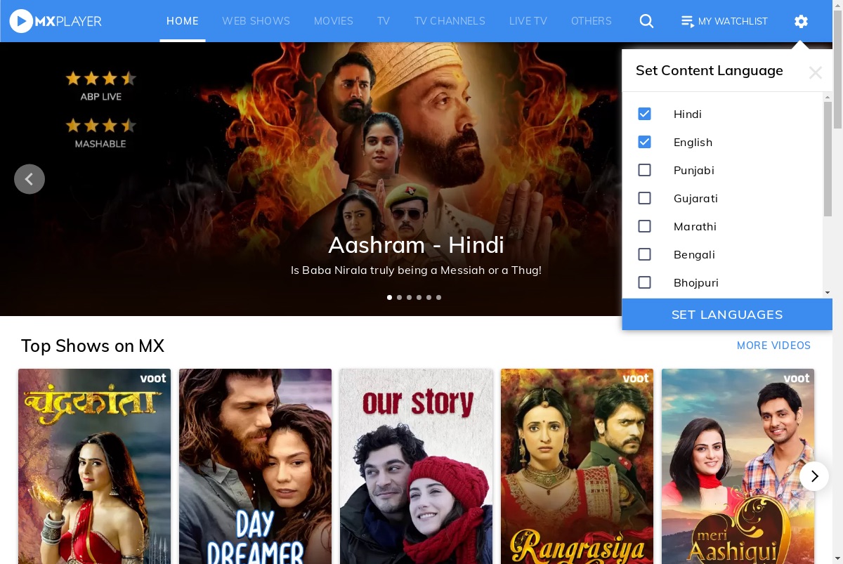843x564 pixels.
Task: Open the TV tab
Action: [384, 21]
